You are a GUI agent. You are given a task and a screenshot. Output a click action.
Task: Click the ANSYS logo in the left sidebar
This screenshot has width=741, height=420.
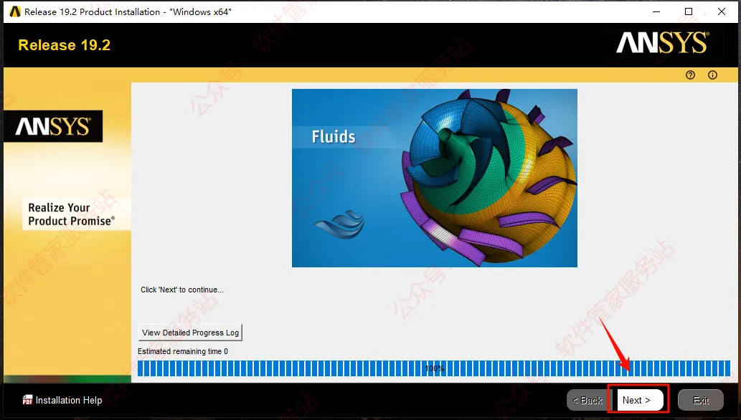[53, 126]
